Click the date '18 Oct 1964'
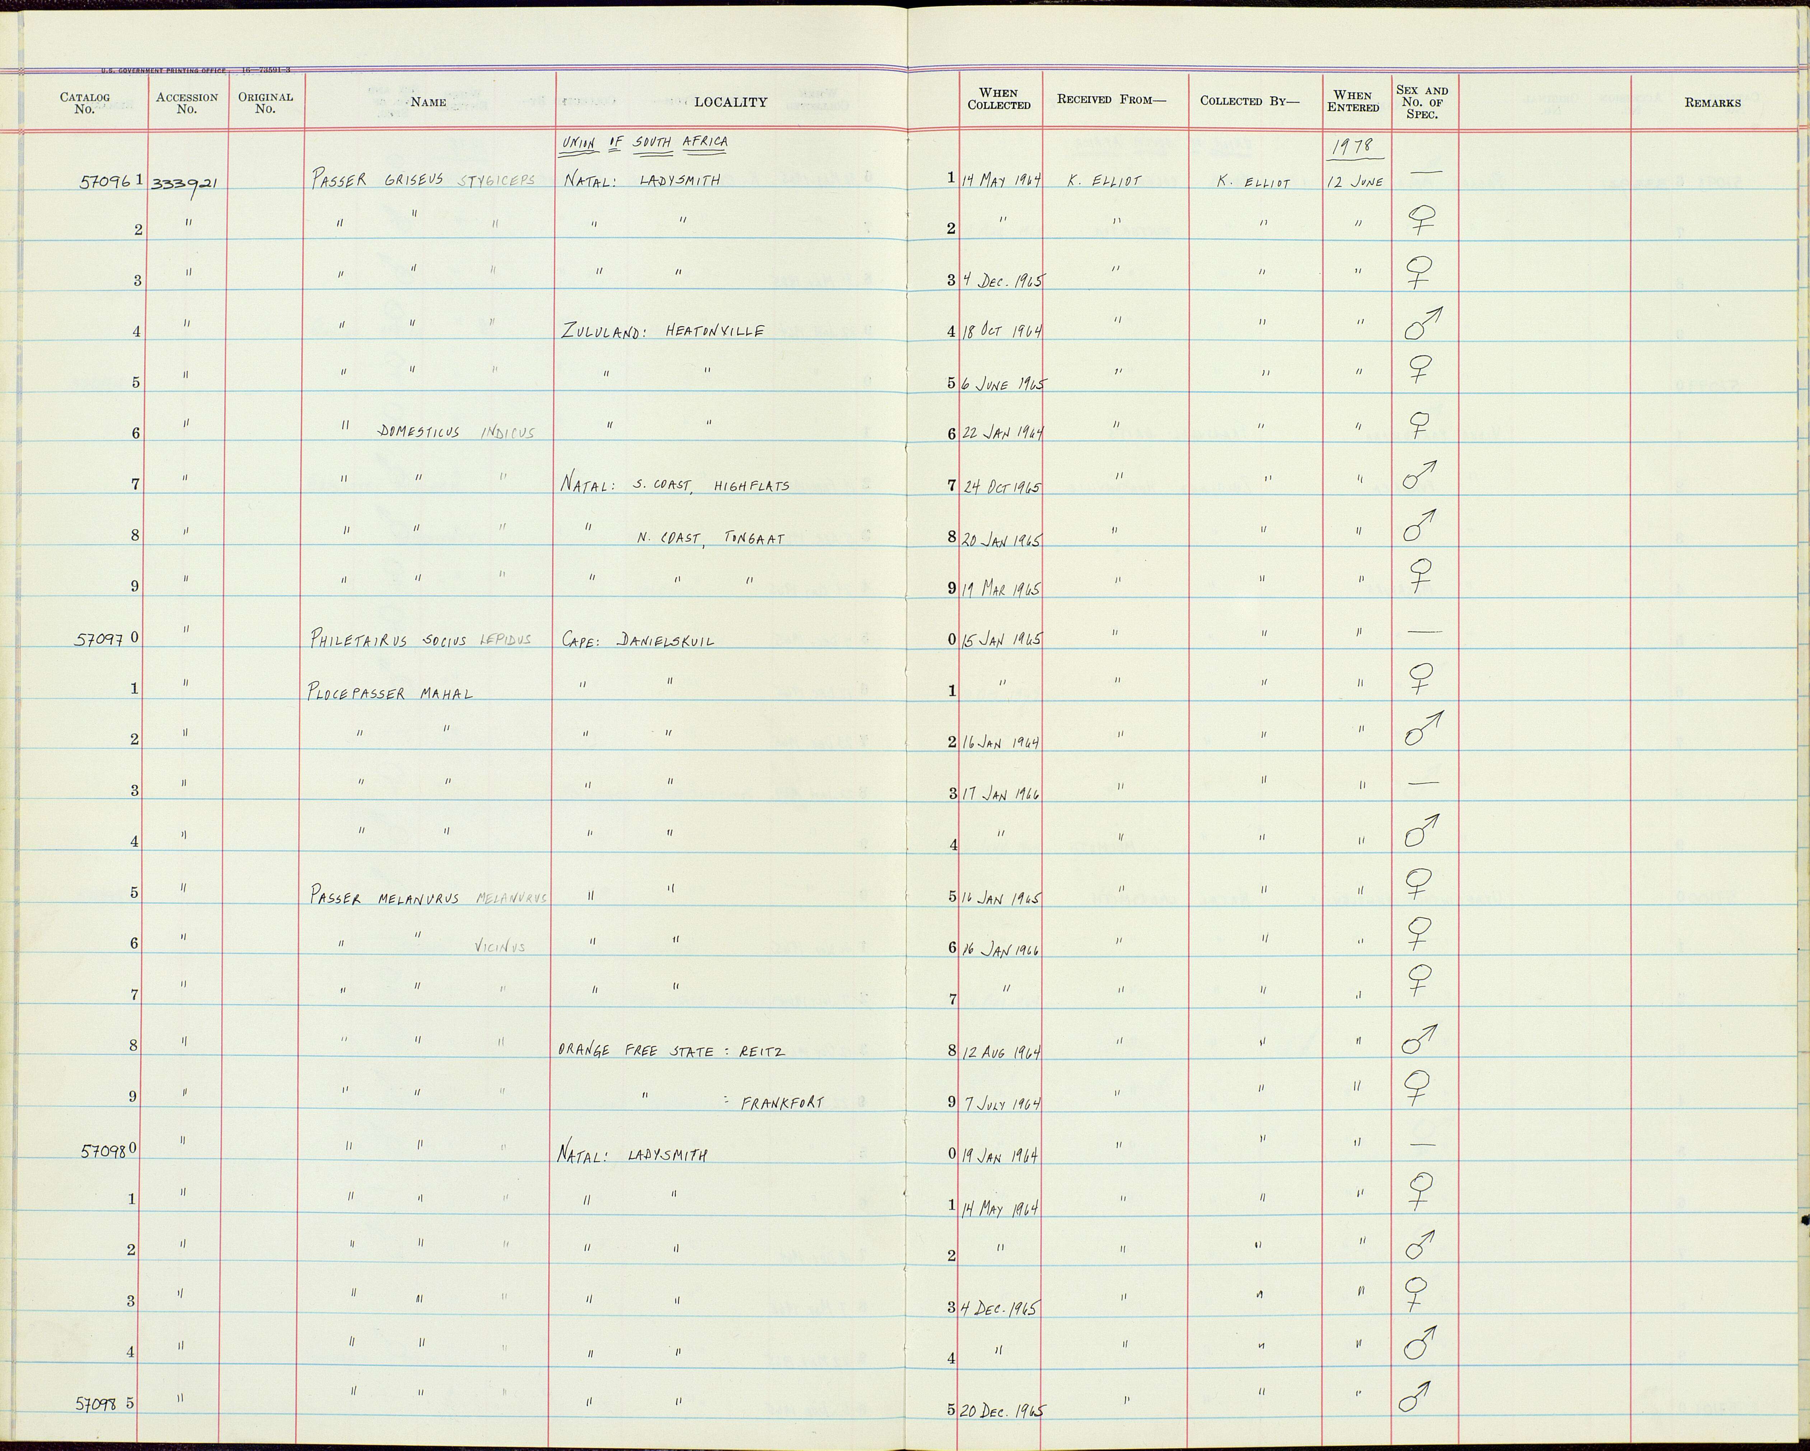The width and height of the screenshot is (1810, 1451). tap(1002, 331)
